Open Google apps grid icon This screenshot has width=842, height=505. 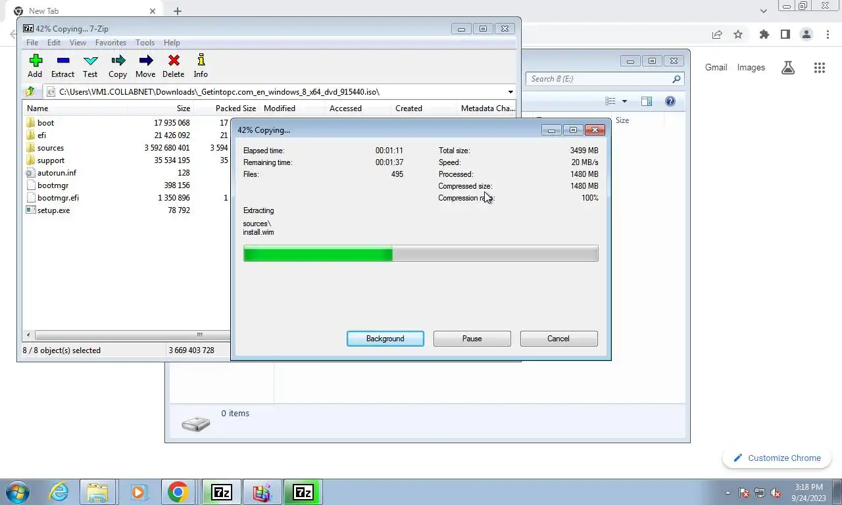coord(819,67)
